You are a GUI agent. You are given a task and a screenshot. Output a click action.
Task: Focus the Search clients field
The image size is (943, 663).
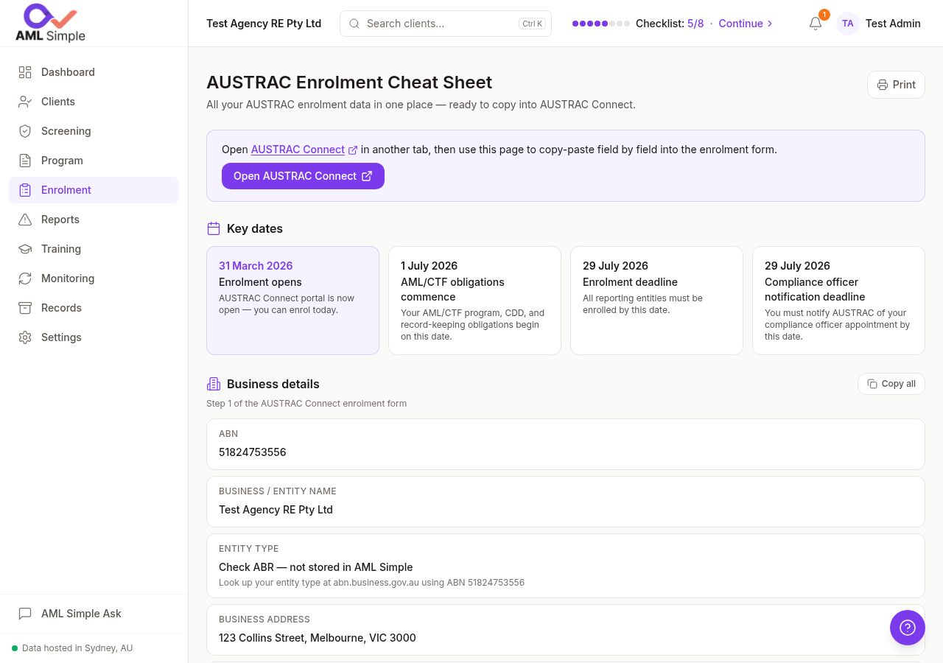tap(446, 24)
